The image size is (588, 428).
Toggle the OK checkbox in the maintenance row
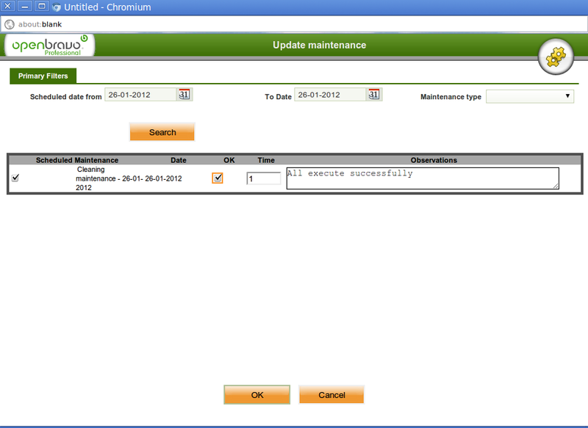218,177
